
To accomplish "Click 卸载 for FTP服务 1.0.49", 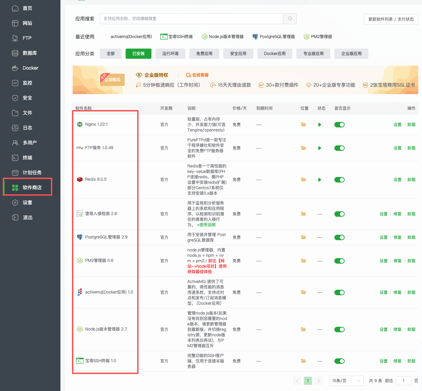I will pyautogui.click(x=411, y=148).
